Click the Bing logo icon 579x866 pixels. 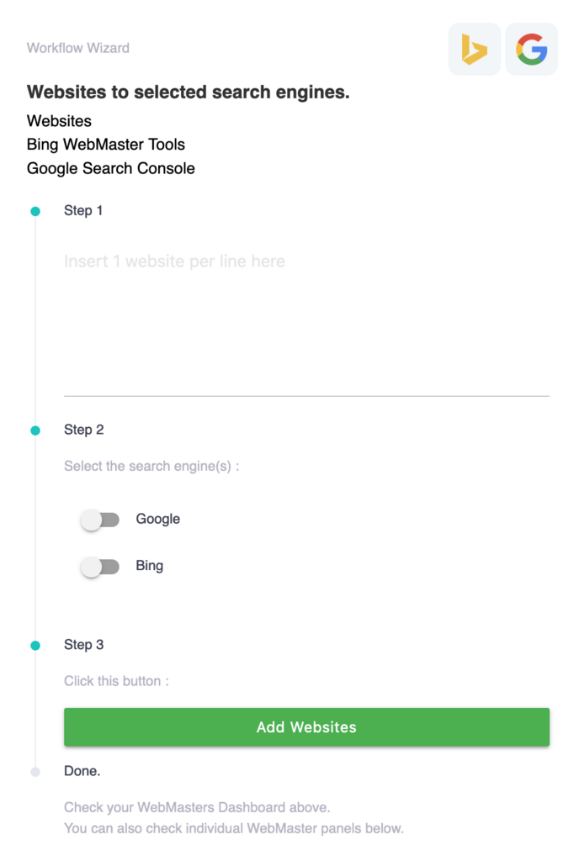click(475, 50)
